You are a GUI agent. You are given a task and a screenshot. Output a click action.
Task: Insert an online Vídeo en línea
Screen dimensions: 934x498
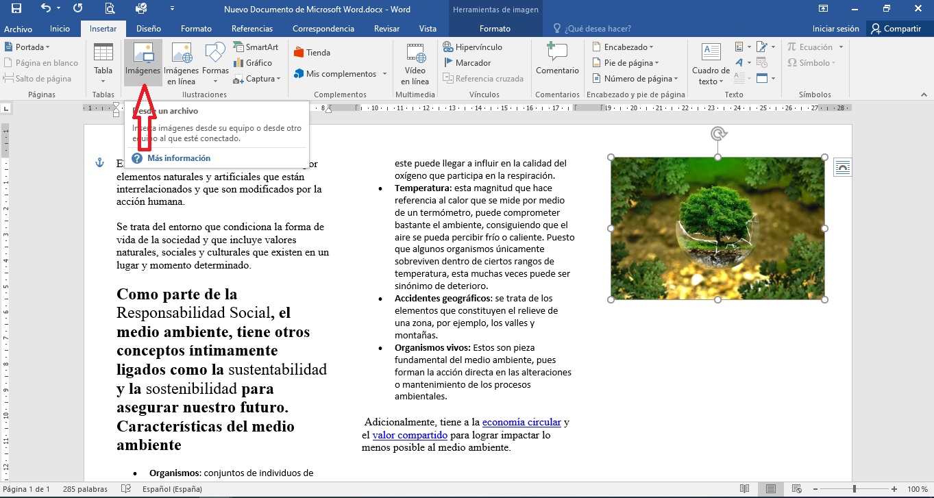tap(415, 62)
